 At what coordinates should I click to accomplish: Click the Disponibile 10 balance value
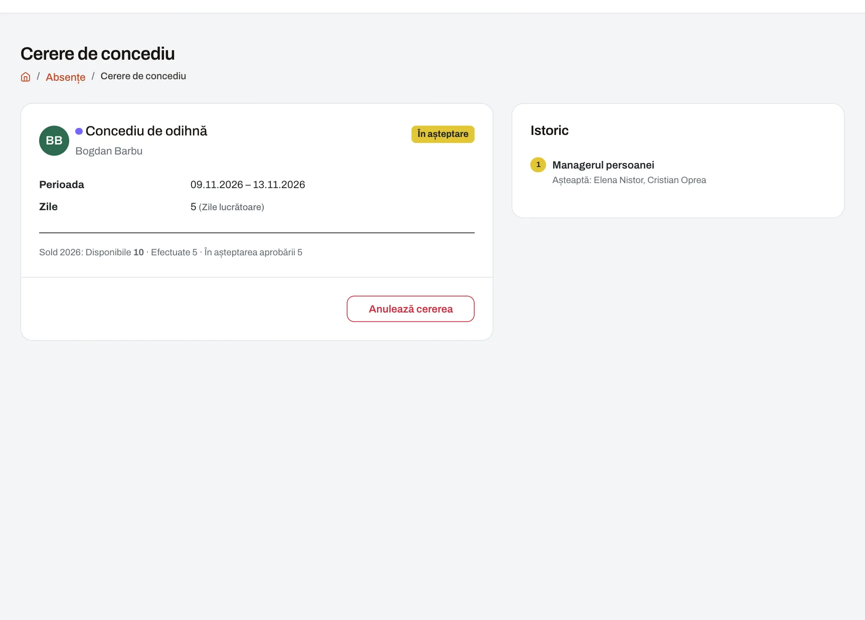click(x=115, y=252)
